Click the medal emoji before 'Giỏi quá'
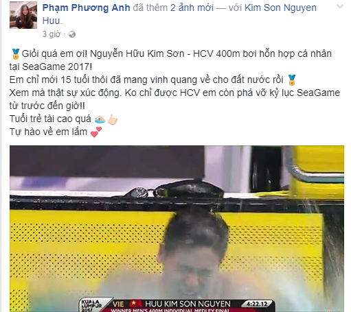The image size is (351, 312). click(15, 54)
